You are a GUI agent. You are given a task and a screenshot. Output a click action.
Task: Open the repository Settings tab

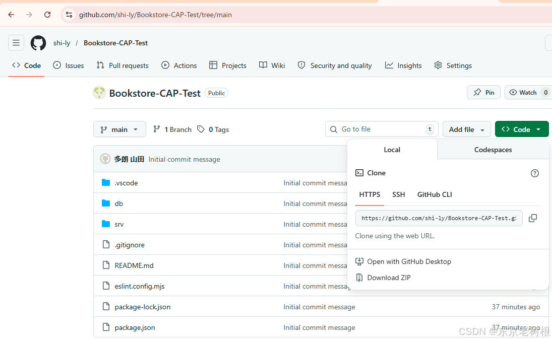point(453,65)
